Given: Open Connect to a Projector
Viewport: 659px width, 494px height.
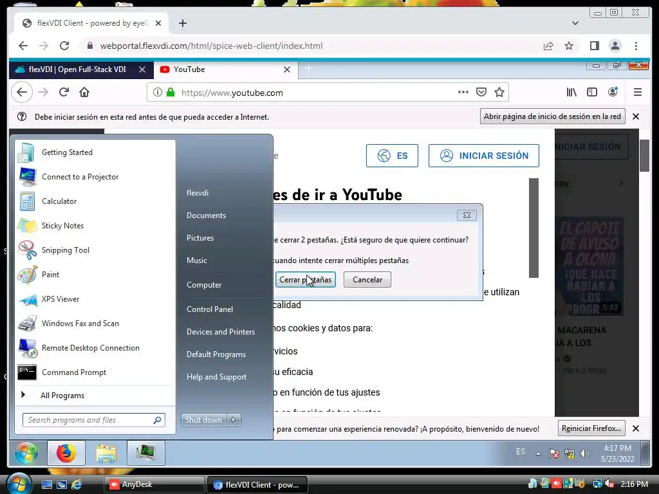Looking at the screenshot, I should [95, 177].
